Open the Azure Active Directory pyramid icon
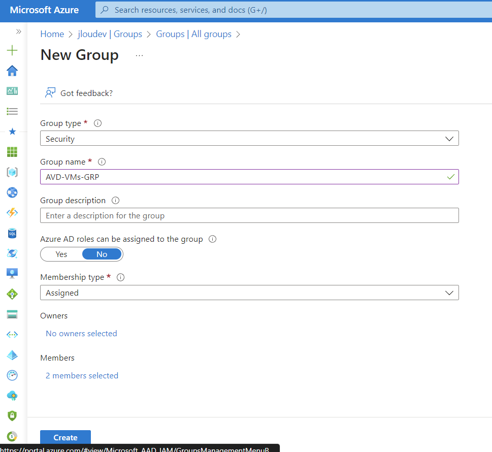Image resolution: width=492 pixels, height=452 pixels. (12, 355)
